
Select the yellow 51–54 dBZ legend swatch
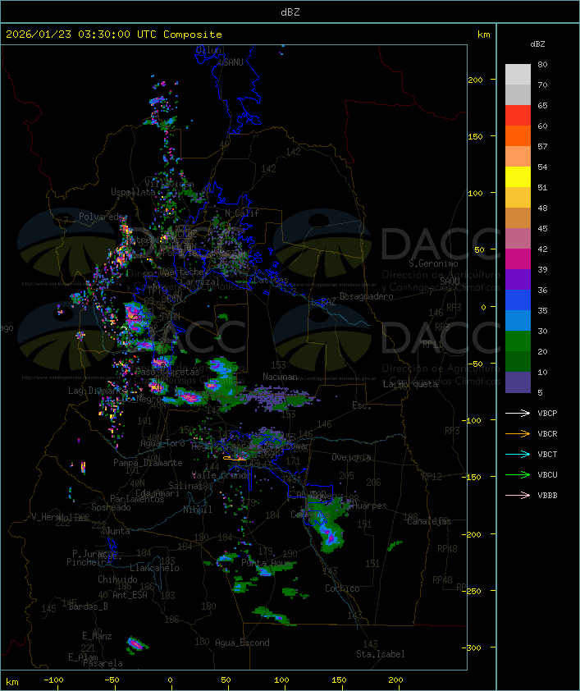pos(518,177)
